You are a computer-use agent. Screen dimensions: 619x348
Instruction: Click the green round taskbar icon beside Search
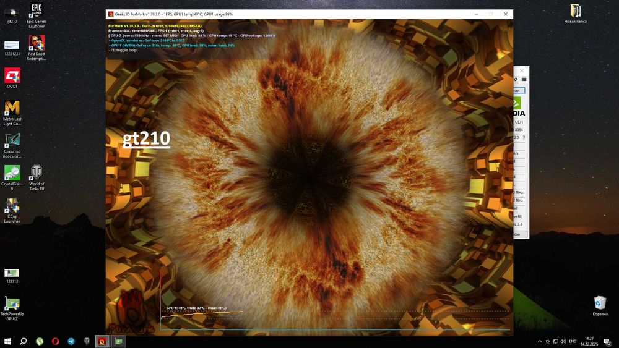pyautogui.click(x=40, y=341)
